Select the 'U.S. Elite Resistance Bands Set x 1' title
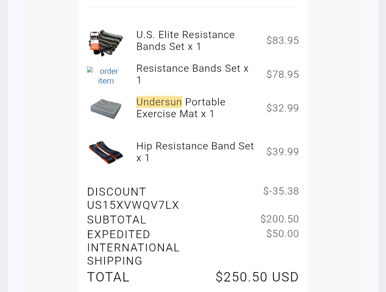The image size is (386, 292). [185, 41]
